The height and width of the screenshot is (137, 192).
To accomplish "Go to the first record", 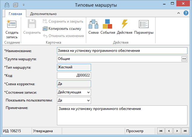I will pos(161,131).
